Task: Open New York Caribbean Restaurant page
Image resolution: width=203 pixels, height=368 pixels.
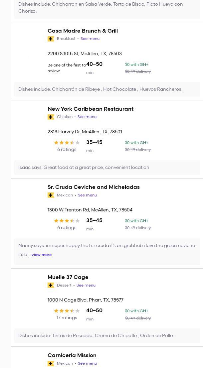Action: pyautogui.click(x=91, y=109)
